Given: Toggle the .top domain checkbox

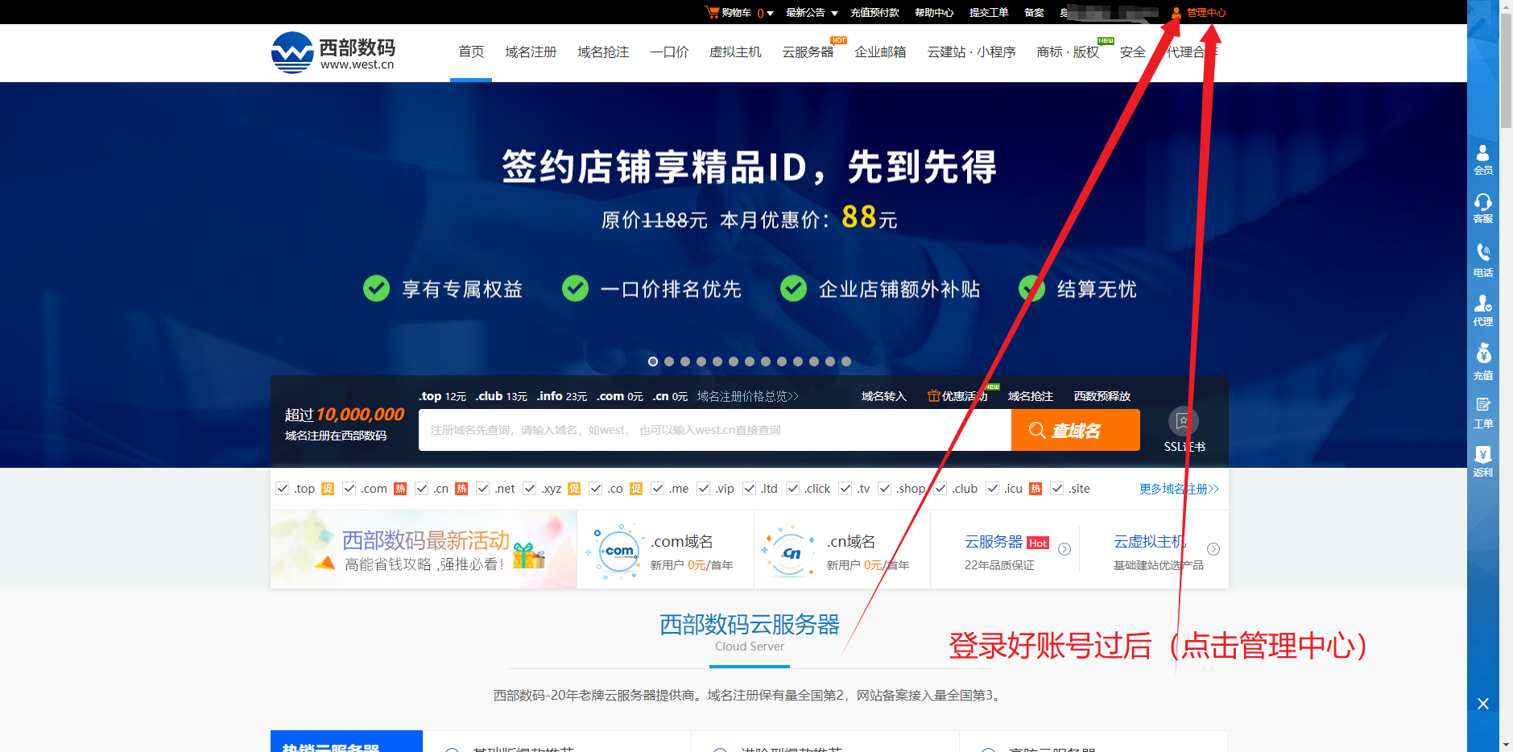Looking at the screenshot, I should point(283,488).
